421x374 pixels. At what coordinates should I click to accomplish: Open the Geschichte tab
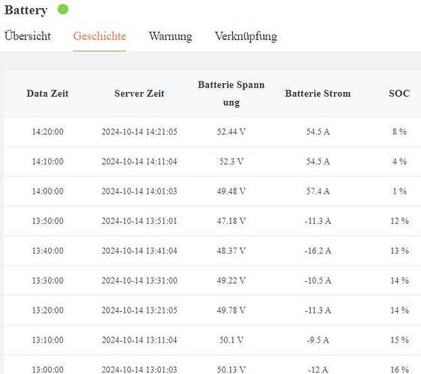tap(100, 36)
